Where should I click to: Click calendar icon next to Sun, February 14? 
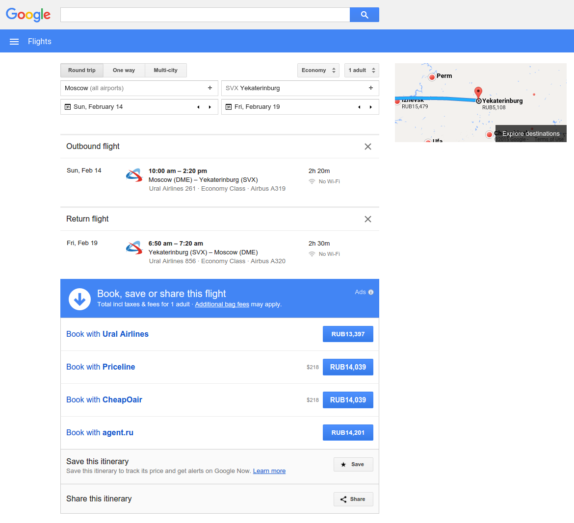68,107
